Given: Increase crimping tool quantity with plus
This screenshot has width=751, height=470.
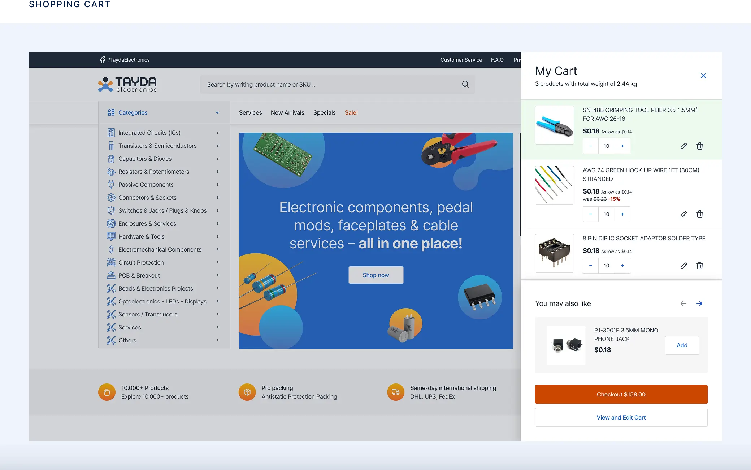Looking at the screenshot, I should pyautogui.click(x=622, y=146).
